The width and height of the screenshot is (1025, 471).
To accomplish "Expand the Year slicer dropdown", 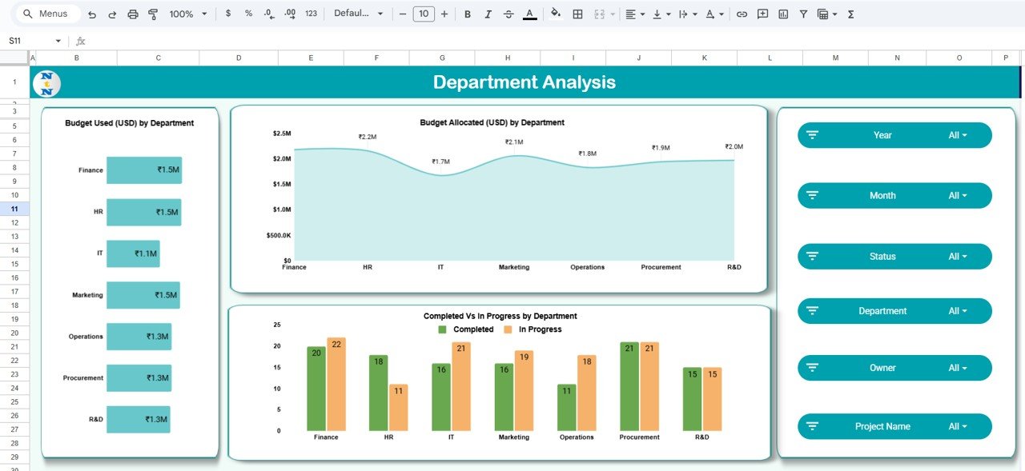I will (958, 135).
